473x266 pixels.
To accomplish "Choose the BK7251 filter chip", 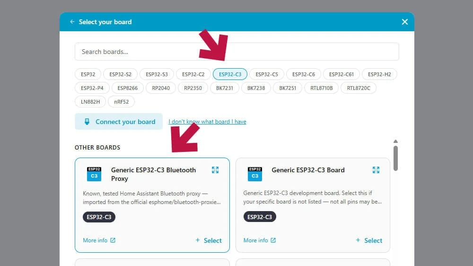I will (x=288, y=88).
